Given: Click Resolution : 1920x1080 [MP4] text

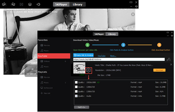Looking at the screenshot, I should (x=108, y=70).
